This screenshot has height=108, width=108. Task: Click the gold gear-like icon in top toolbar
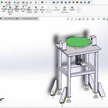[x=10, y=2]
